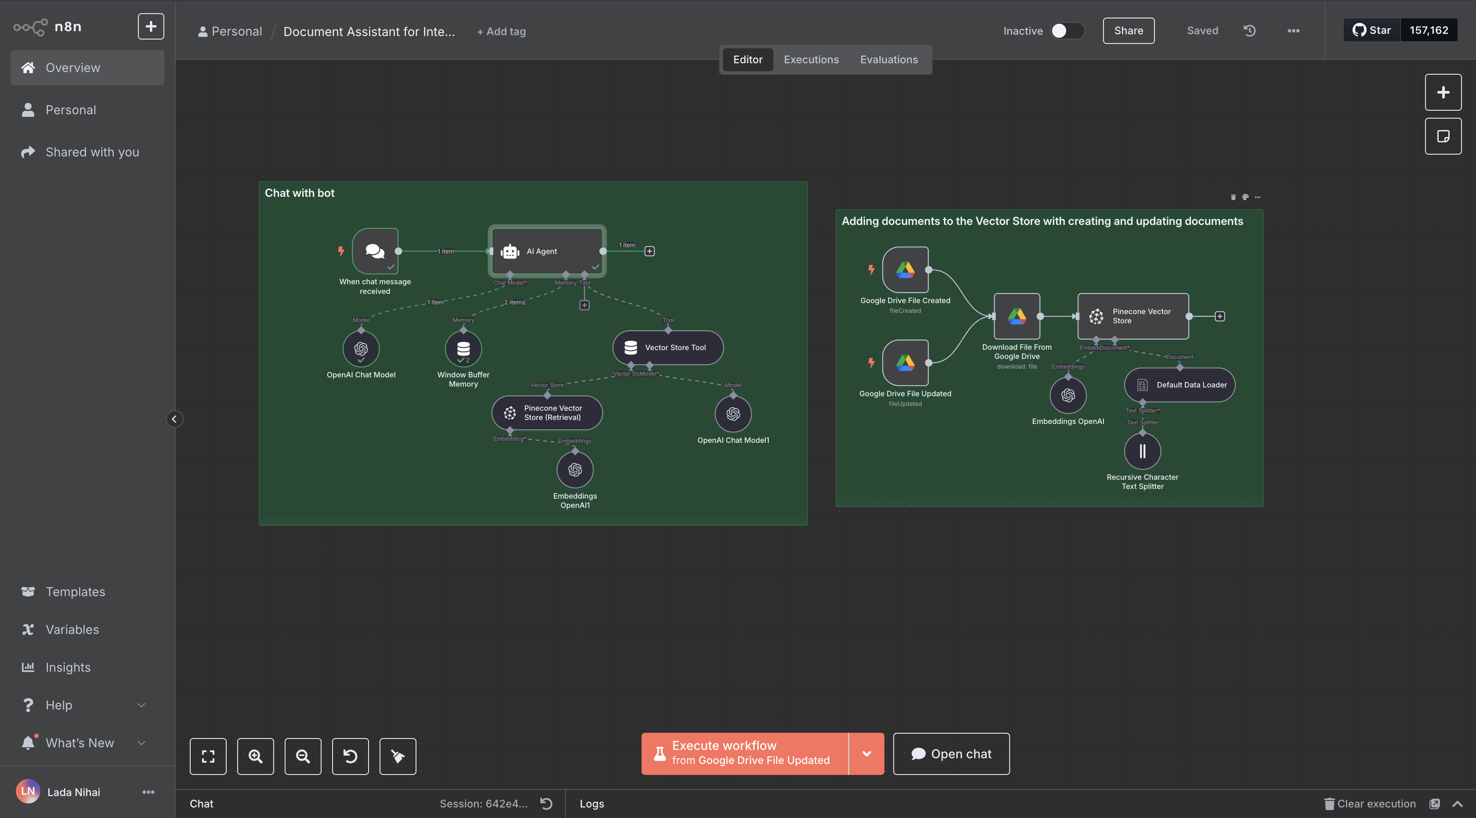Switch to the Evaluations tab

coord(889,60)
